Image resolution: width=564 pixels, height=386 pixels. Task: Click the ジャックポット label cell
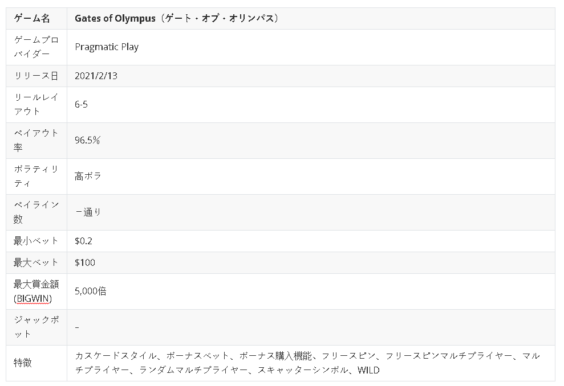click(36, 327)
